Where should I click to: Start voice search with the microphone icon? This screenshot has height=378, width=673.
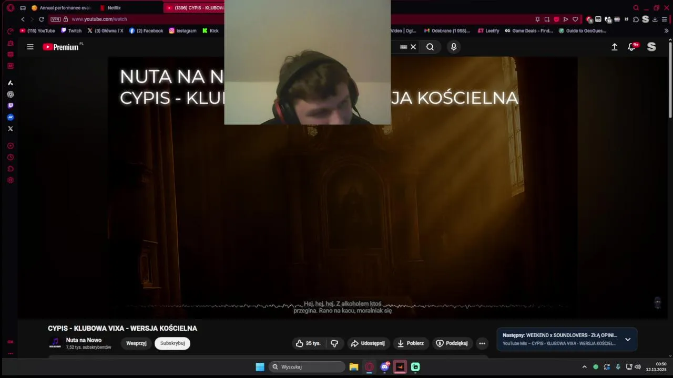coord(454,47)
